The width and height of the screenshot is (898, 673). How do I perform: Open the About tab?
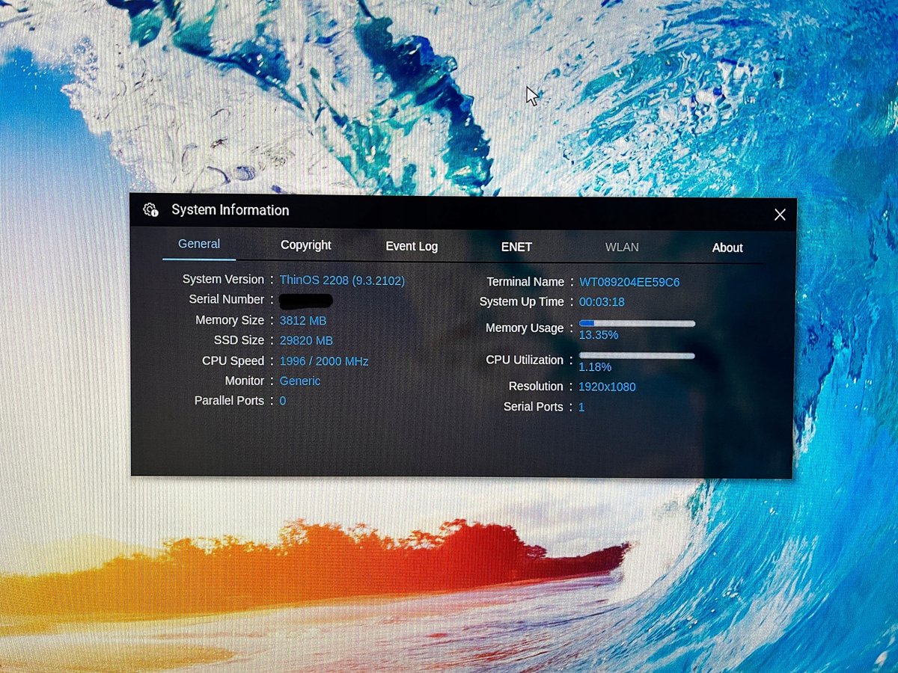[727, 248]
